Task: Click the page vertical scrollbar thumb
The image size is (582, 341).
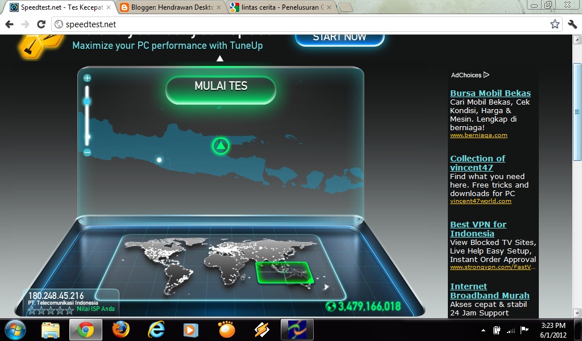Action: click(577, 112)
